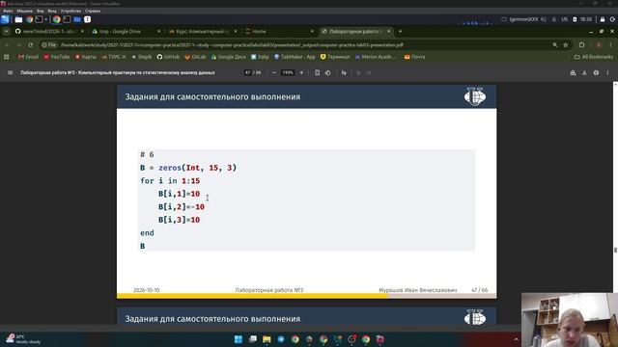Zoom out the PDF with minus button
Viewport: 618px width, 347px height.
click(274, 73)
